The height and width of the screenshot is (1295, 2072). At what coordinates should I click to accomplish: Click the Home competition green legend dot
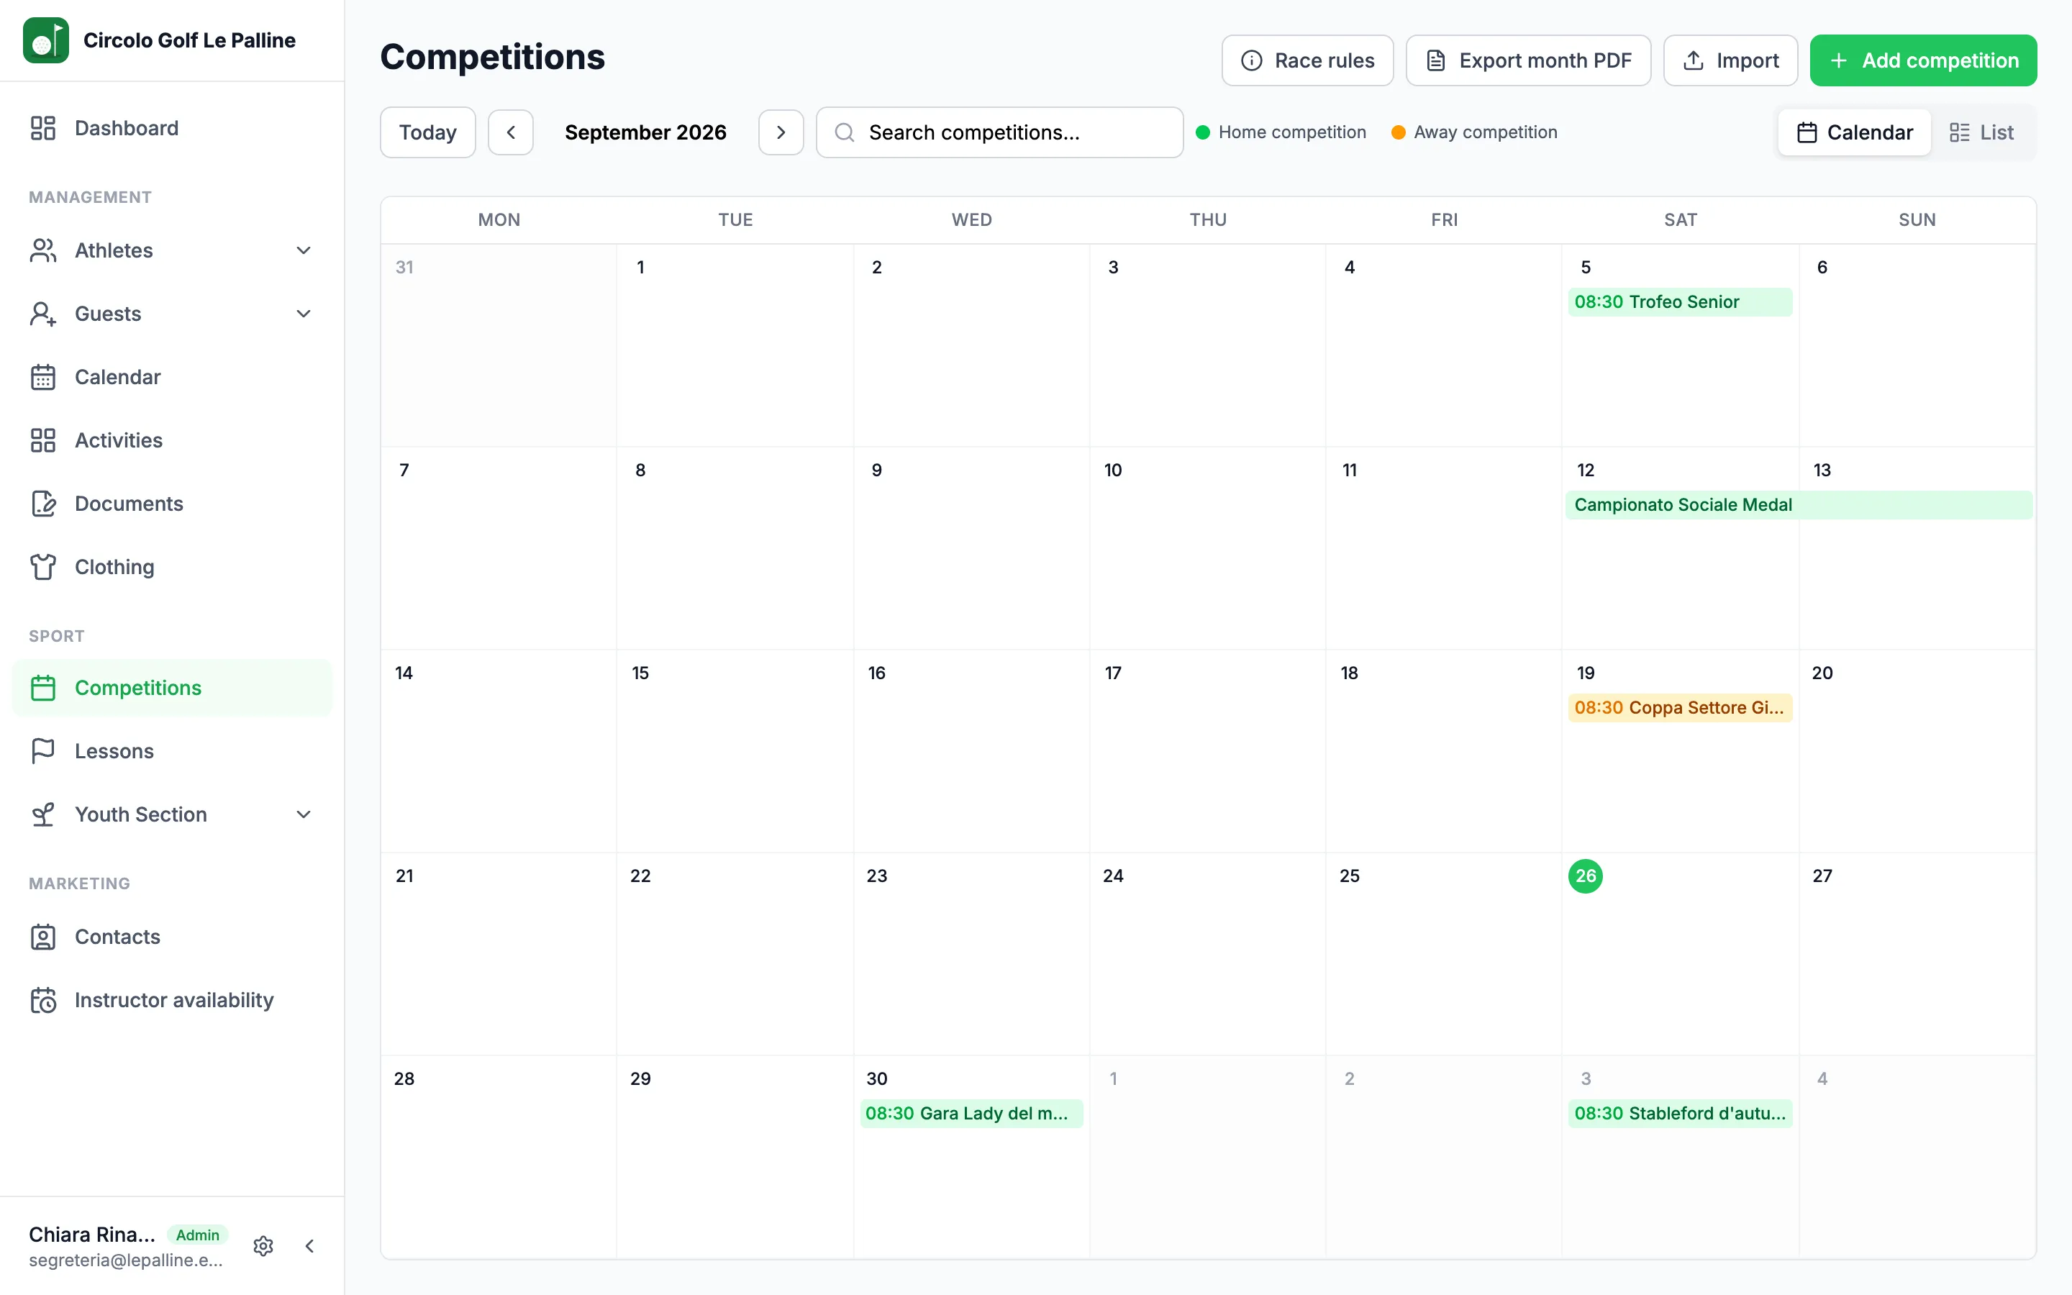coord(1203,132)
